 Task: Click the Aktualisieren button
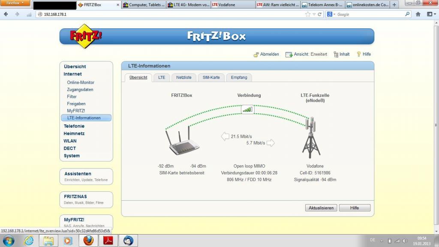point(321,208)
